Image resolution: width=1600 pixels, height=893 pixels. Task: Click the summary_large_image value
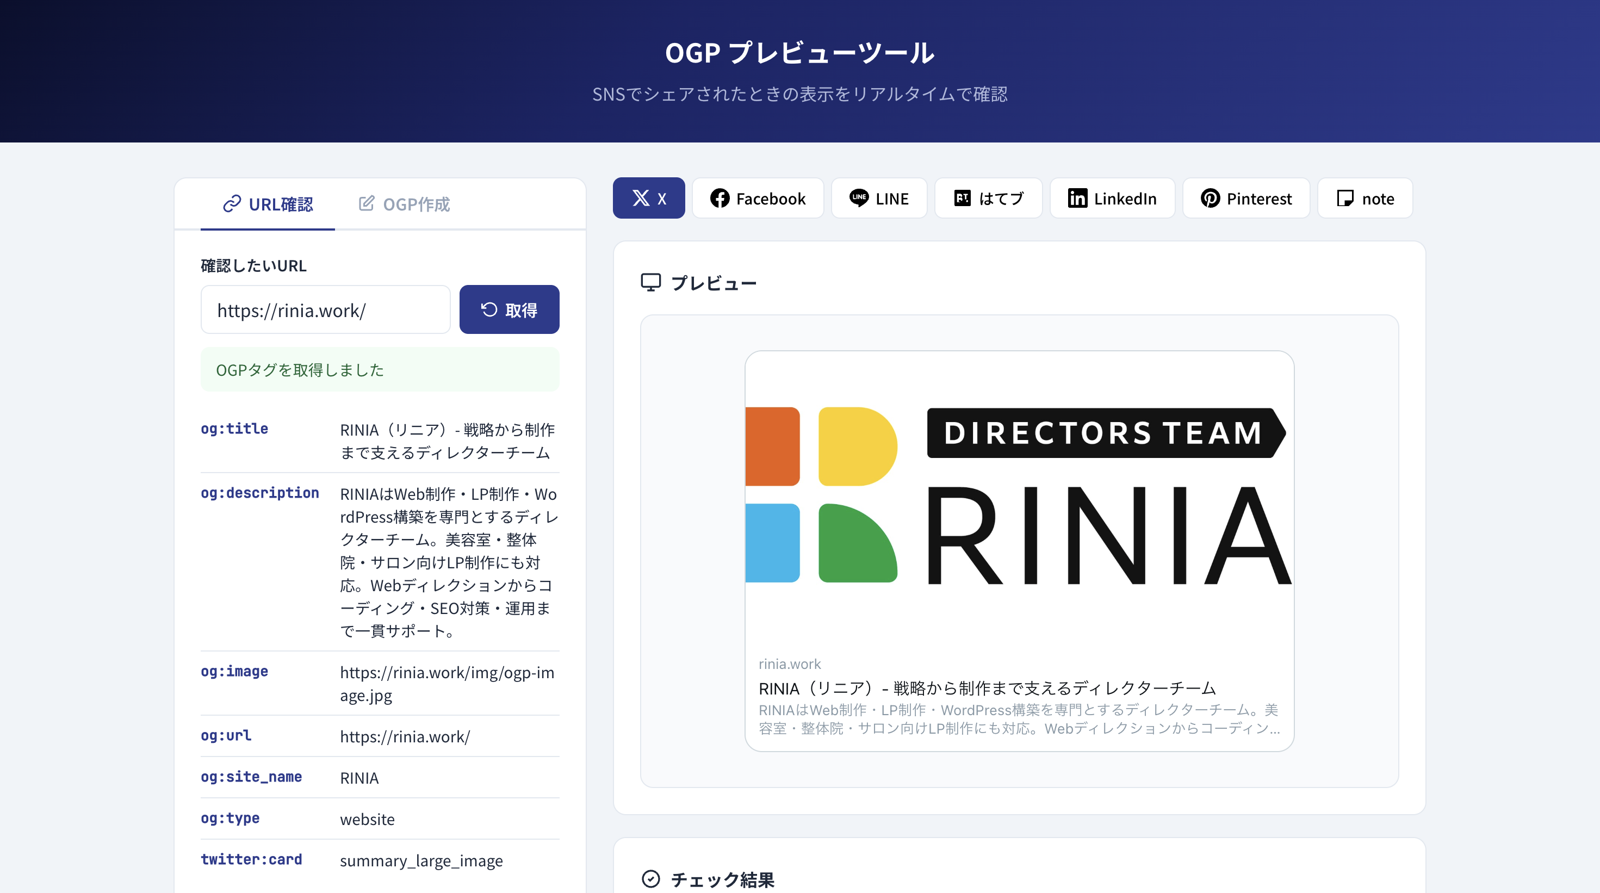[421, 861]
